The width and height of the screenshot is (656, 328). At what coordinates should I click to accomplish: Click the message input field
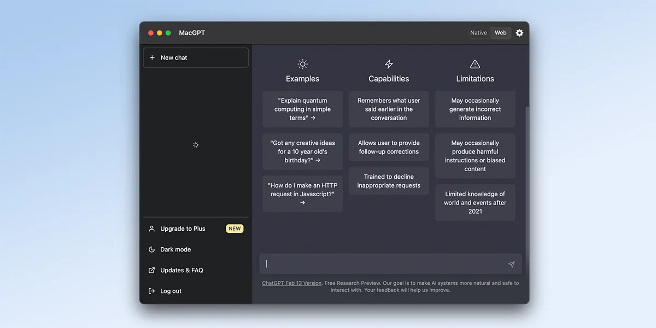[x=390, y=264]
